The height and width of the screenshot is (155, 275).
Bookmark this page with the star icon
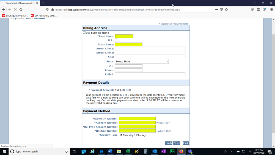226,9
